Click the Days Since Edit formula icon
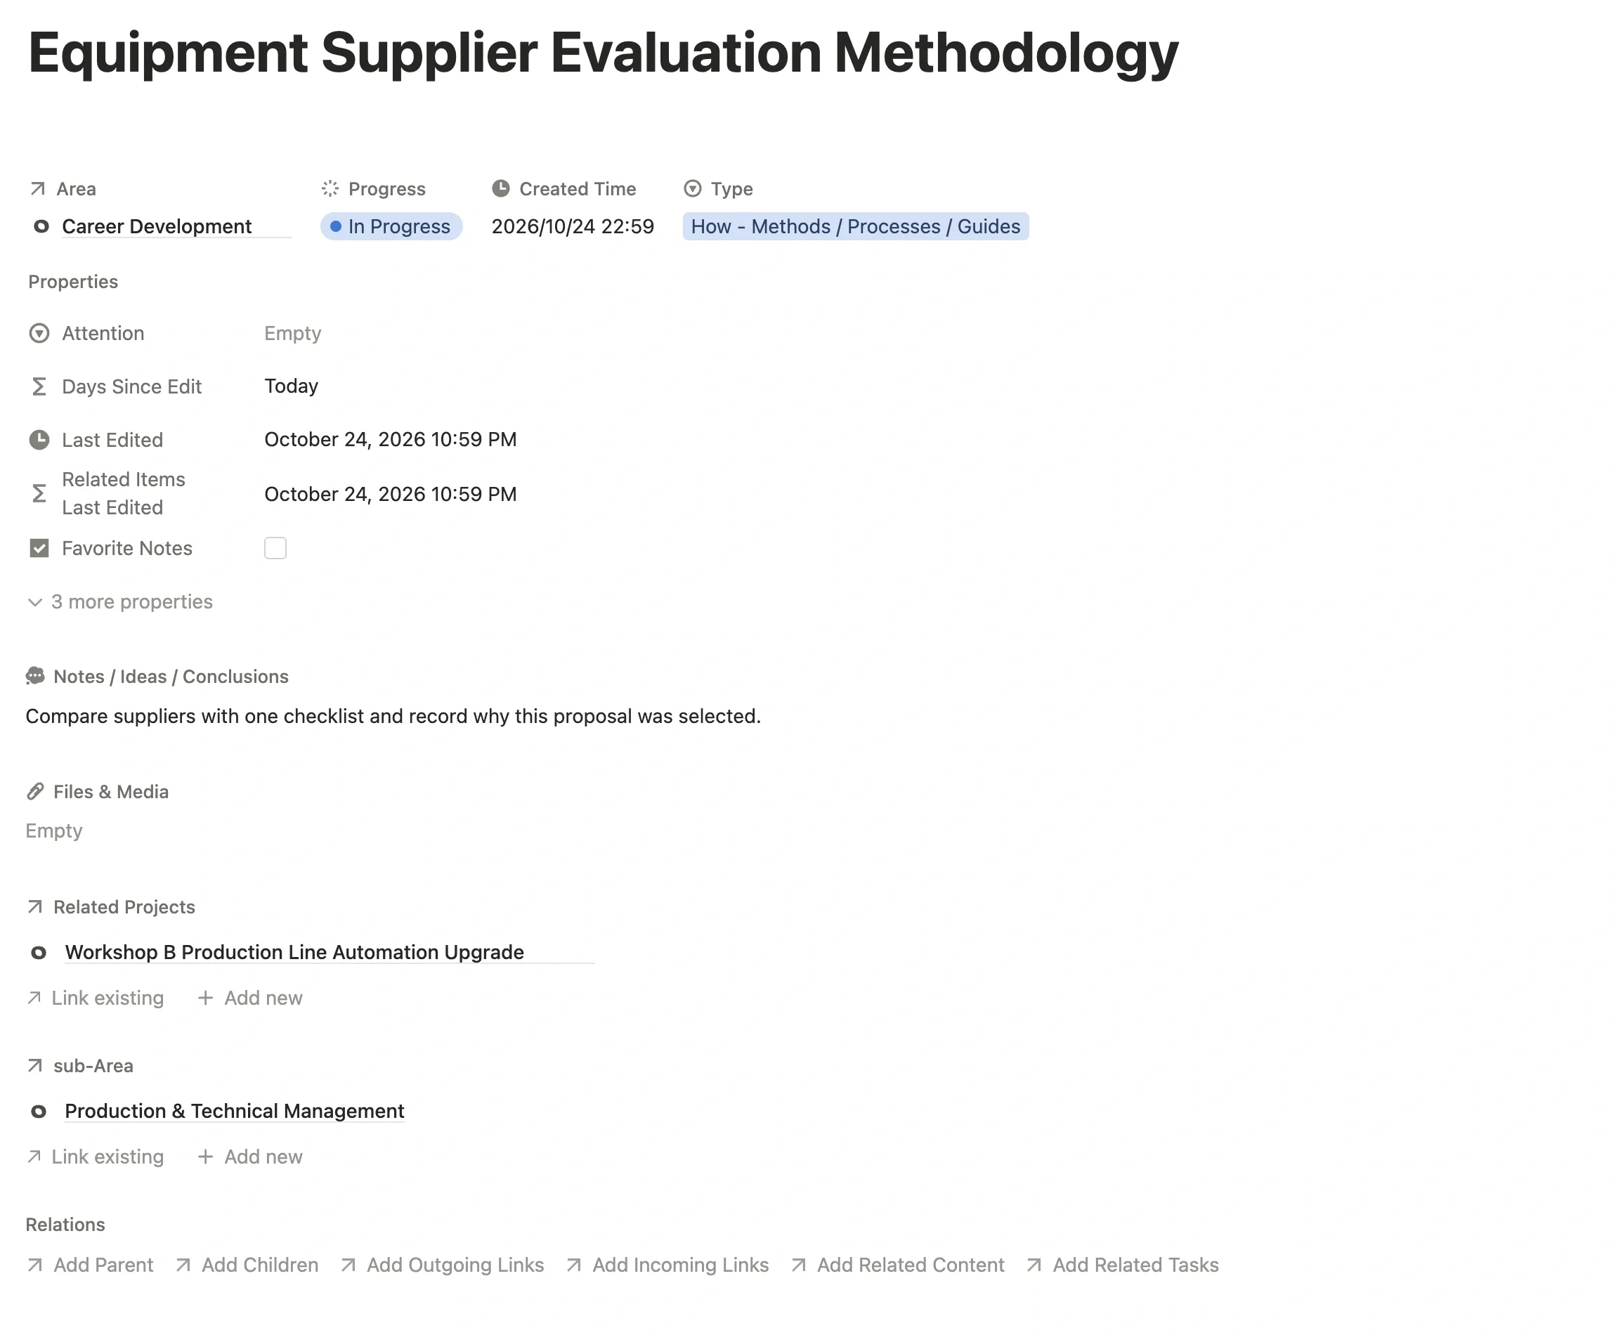The height and width of the screenshot is (1335, 1616). coord(39,386)
